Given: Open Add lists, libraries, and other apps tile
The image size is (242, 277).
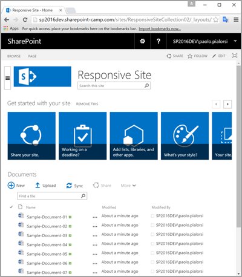Looking at the screenshot, I should point(134,136).
